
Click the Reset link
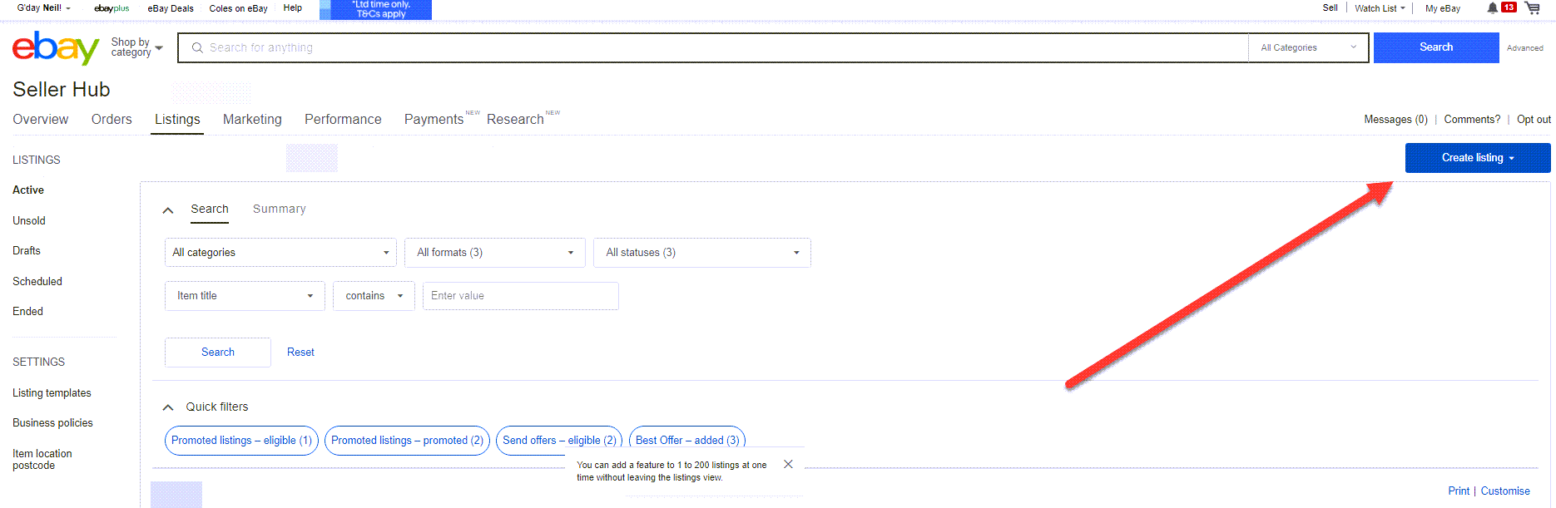click(300, 353)
